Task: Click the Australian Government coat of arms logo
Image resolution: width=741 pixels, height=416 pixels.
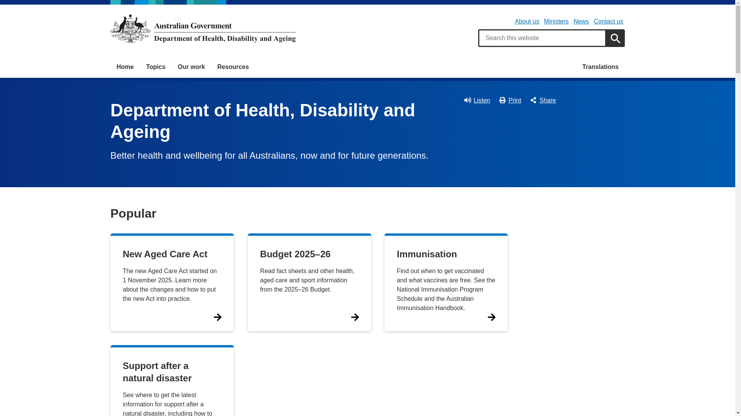Action: click(x=130, y=29)
